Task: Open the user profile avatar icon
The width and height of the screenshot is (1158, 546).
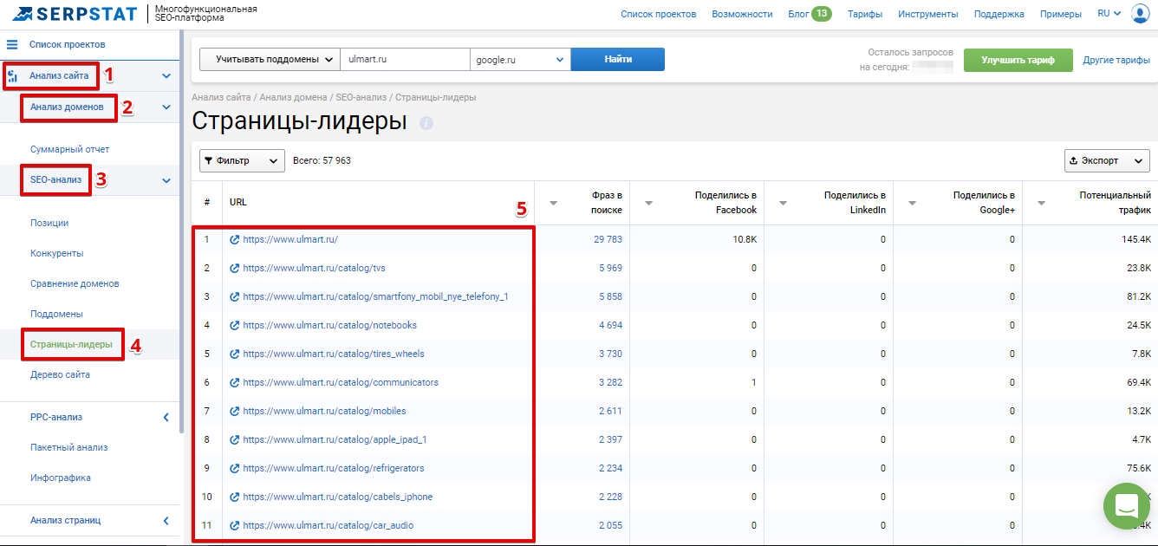Action: 1140,14
